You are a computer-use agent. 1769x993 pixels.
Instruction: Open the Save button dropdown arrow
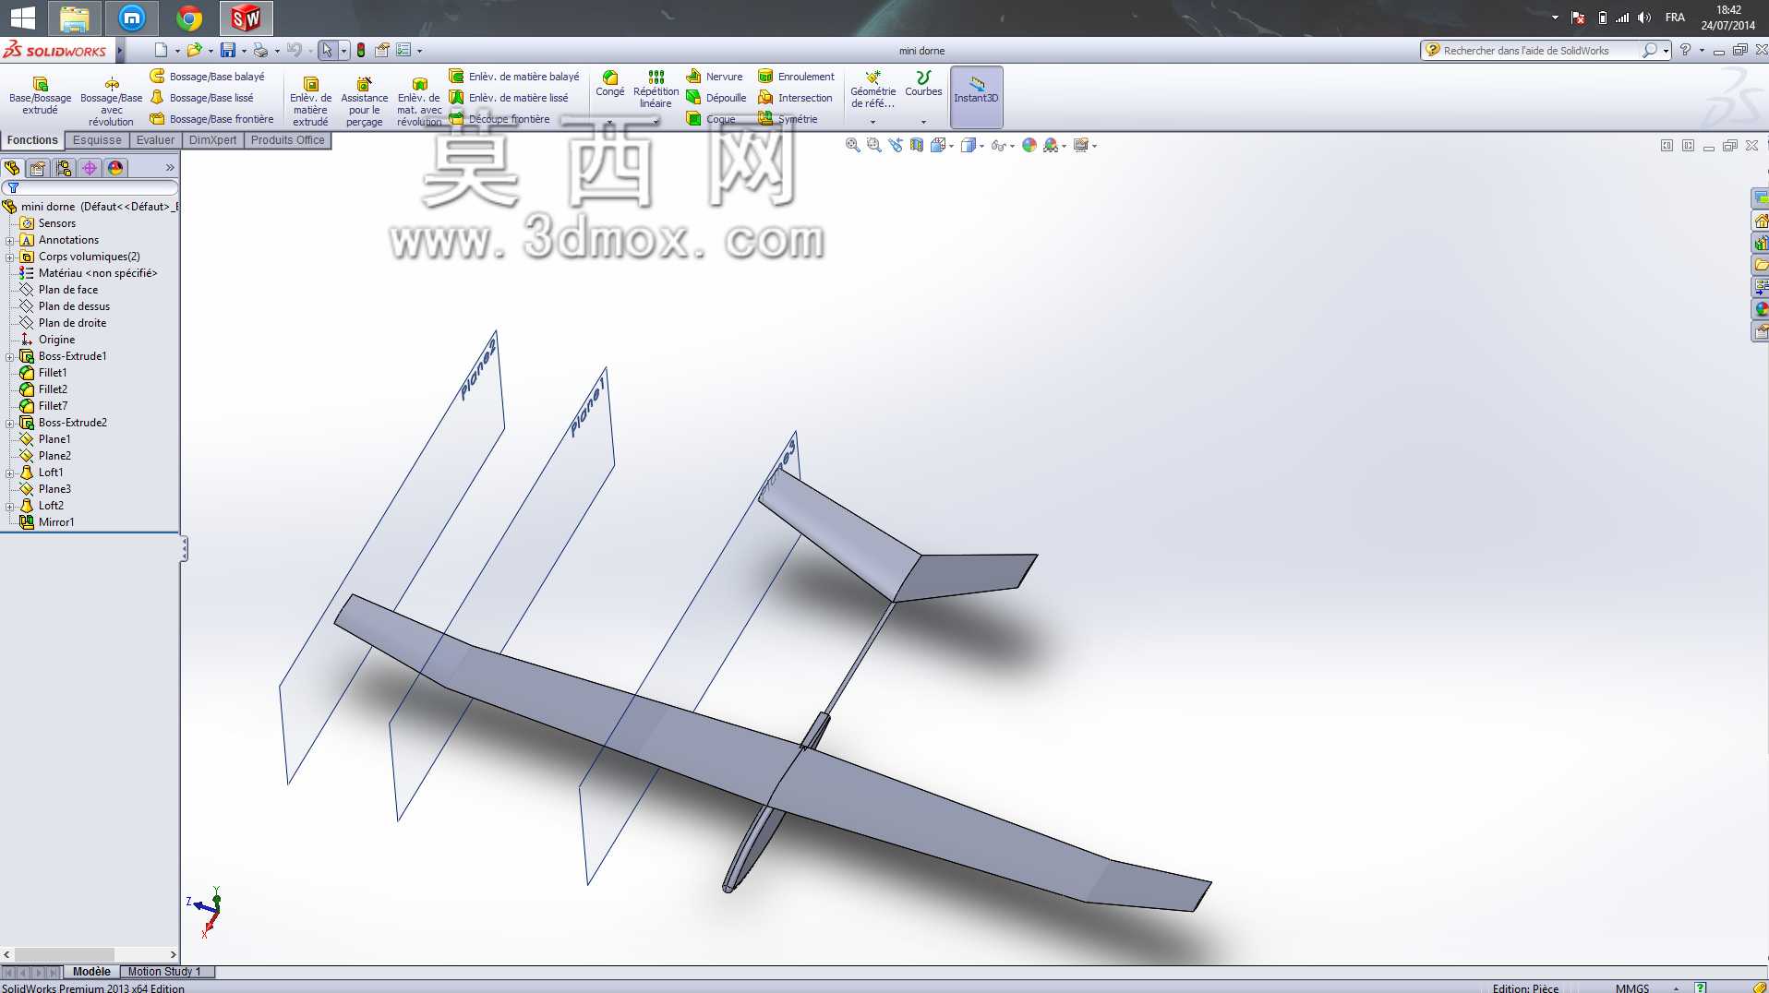244,51
